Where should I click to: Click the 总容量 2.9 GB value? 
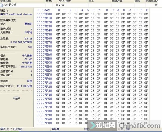(28, 38)
